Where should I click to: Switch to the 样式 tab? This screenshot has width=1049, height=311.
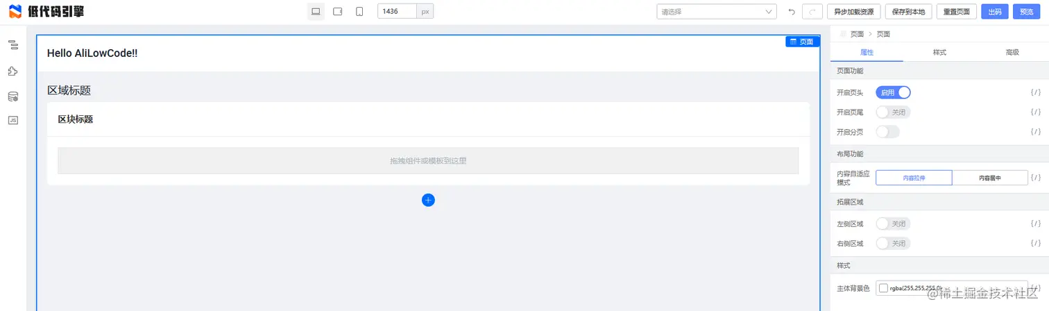(939, 52)
